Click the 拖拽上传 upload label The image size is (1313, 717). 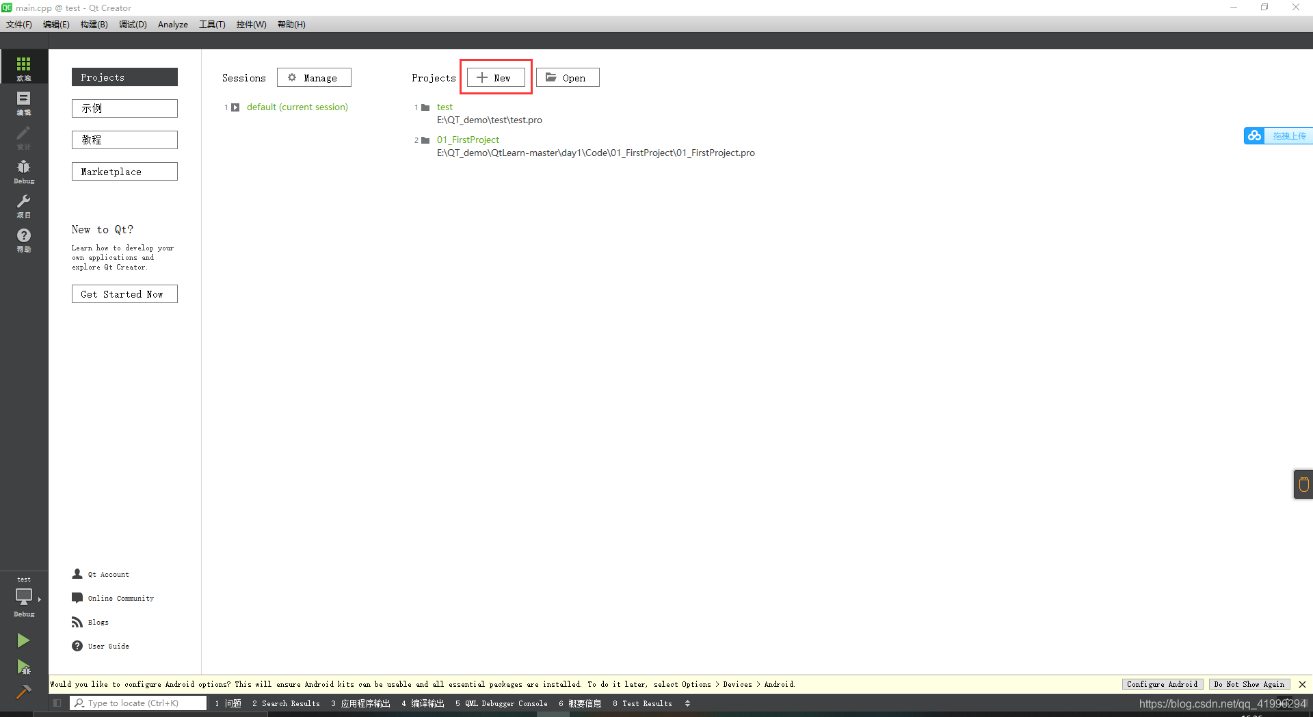coord(1289,136)
